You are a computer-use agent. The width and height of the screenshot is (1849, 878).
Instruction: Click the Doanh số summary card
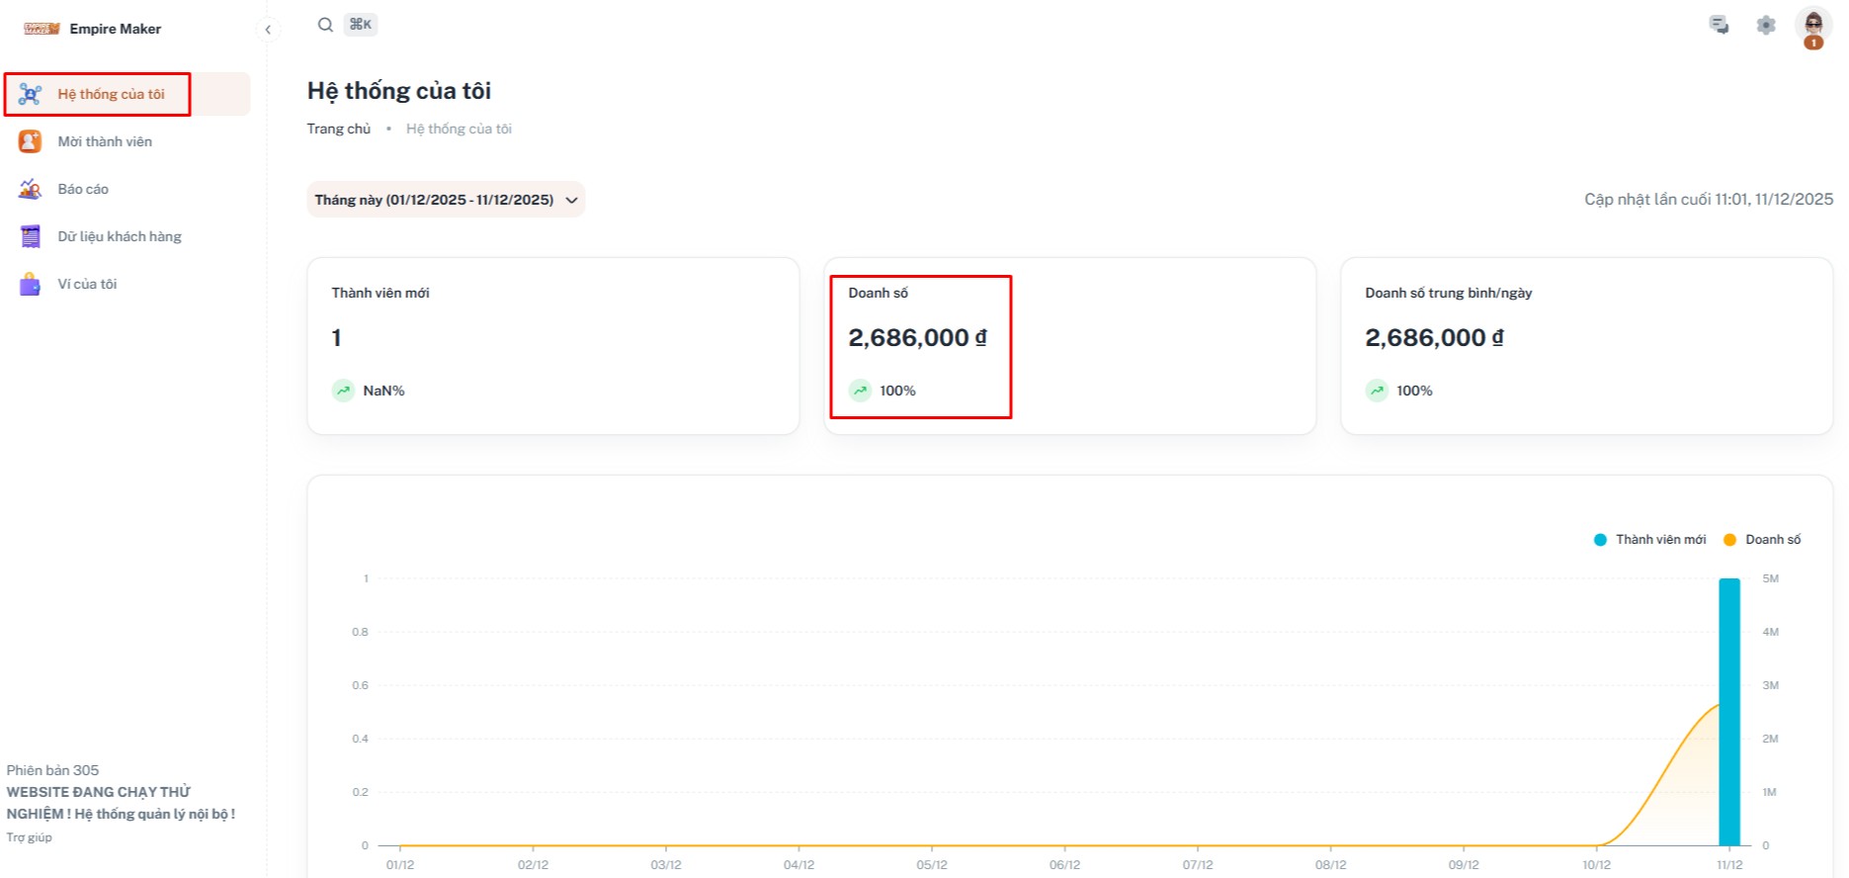click(1069, 346)
